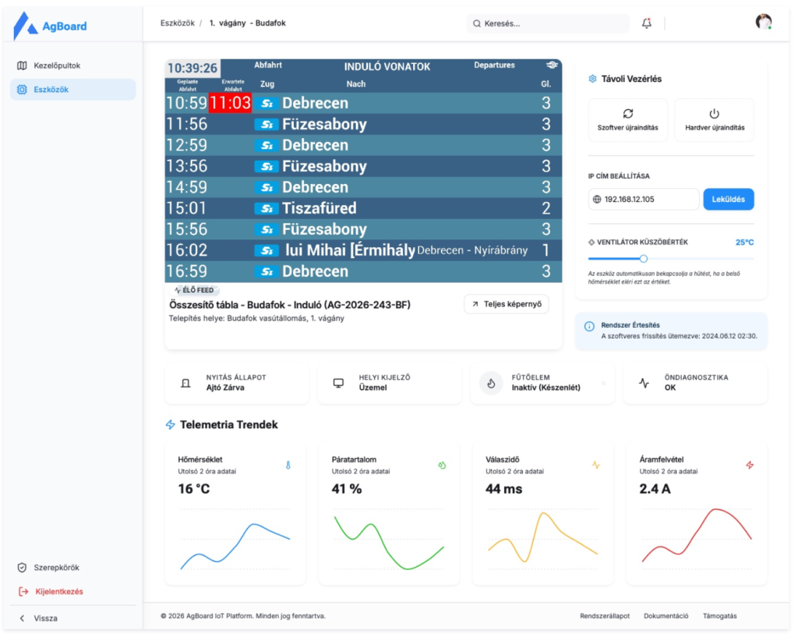Click the Nyitás állapot door icon
Viewport: 798px width, 634px height.
click(x=185, y=383)
